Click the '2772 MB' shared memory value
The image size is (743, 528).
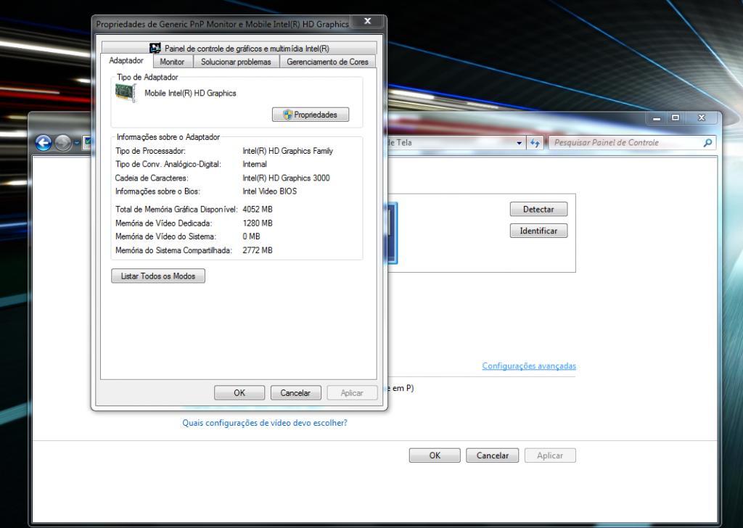258,250
